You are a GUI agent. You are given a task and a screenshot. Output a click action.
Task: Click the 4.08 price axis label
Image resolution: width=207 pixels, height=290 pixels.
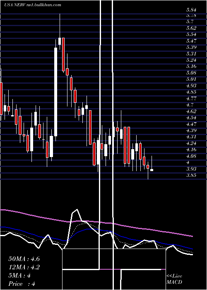191,156
